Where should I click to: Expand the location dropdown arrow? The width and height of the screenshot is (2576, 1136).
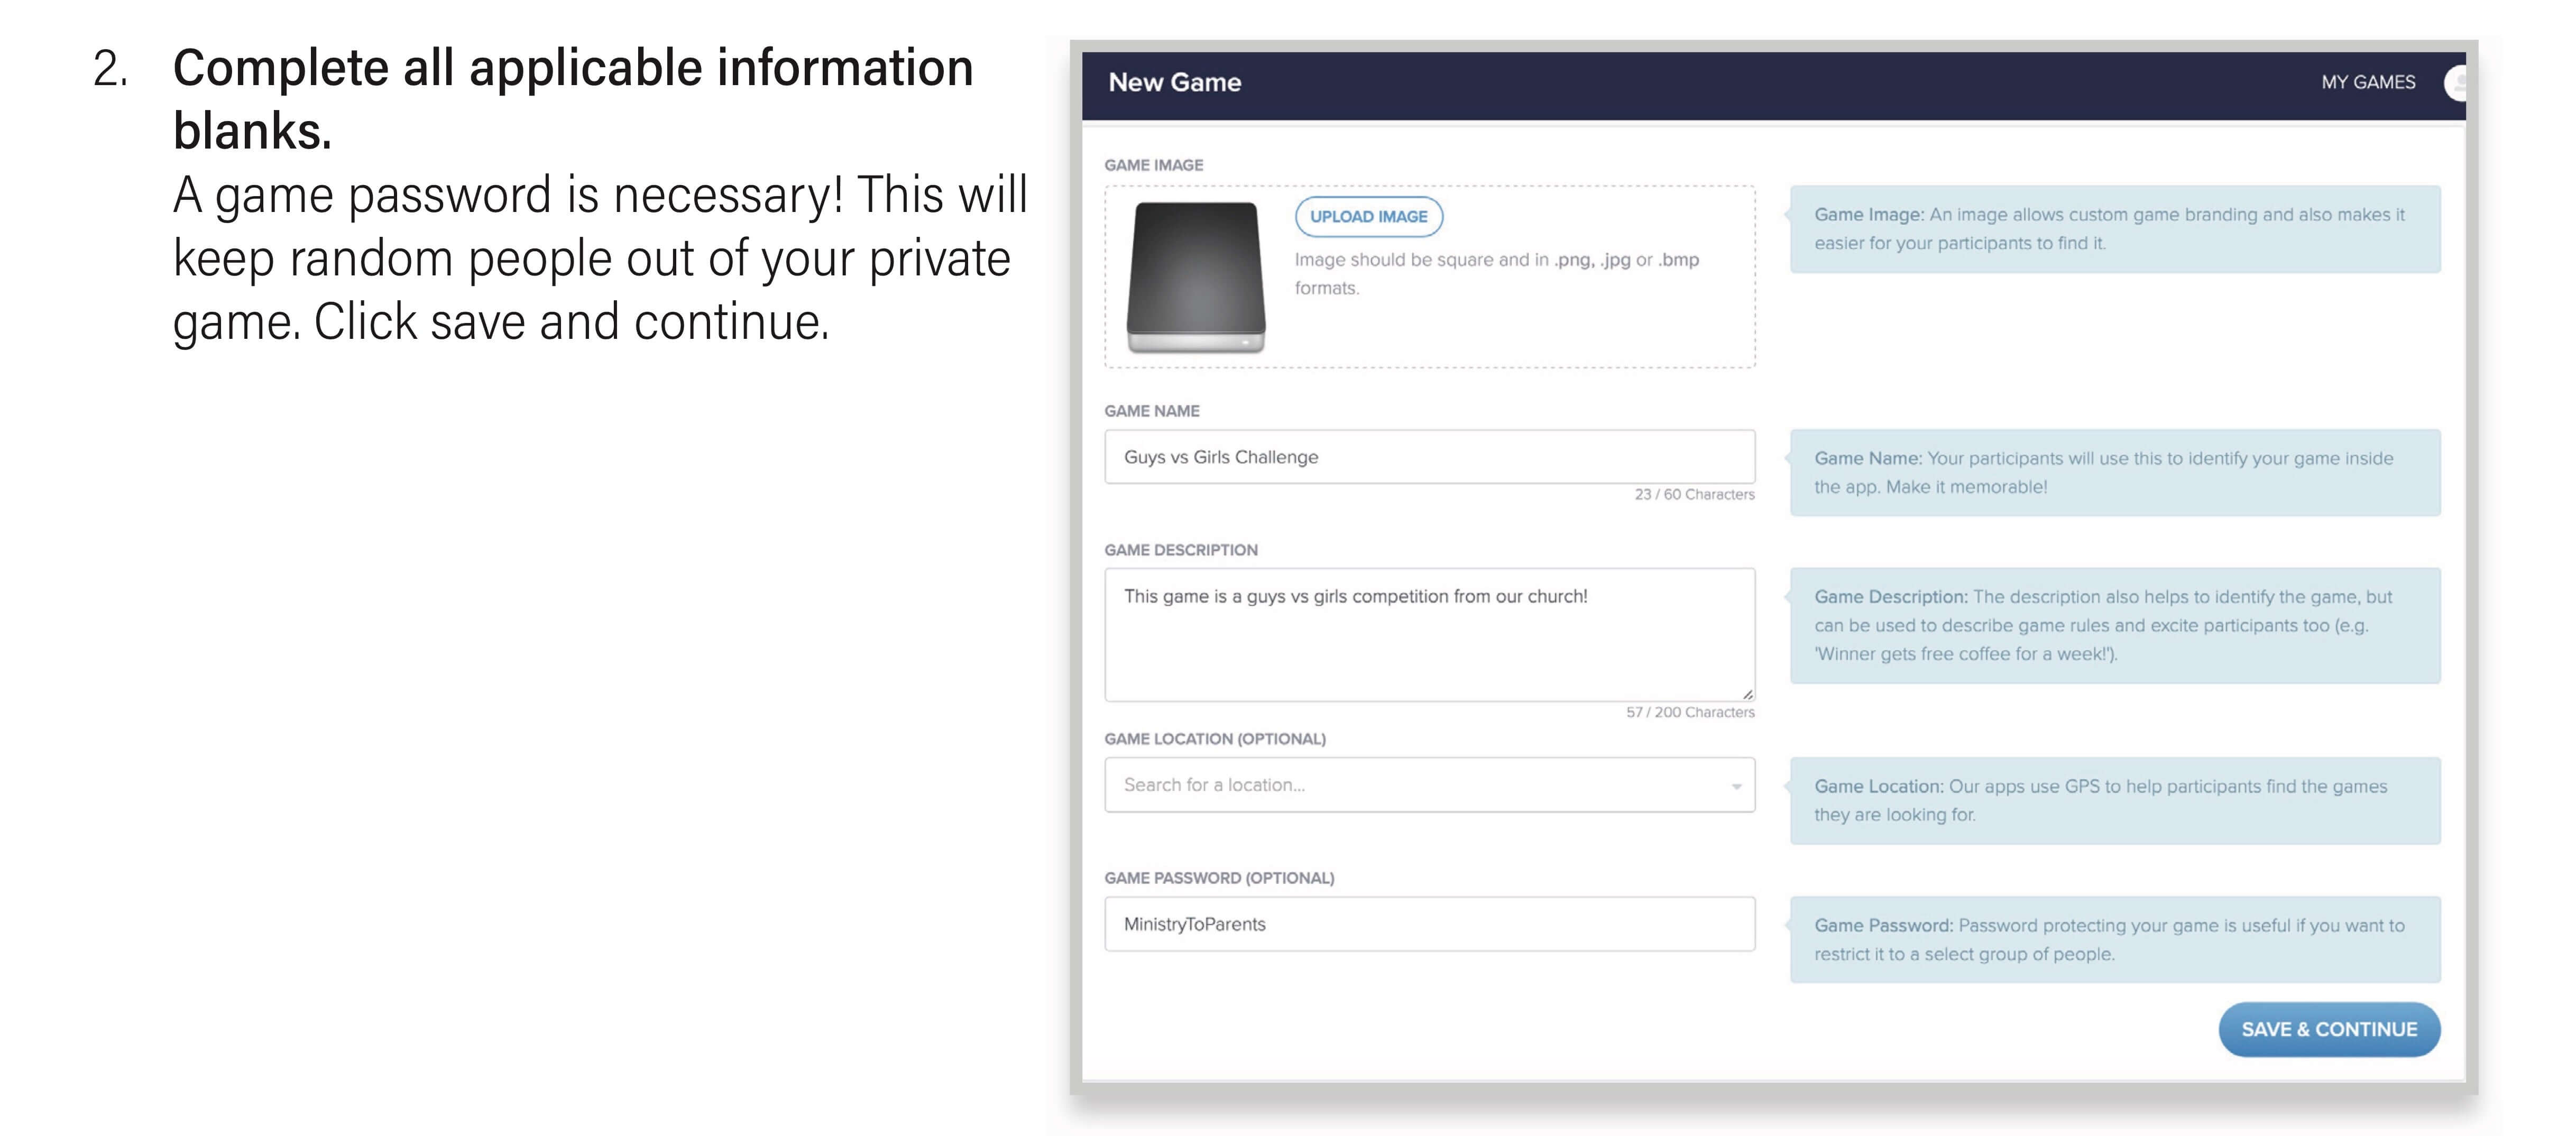[x=1737, y=786]
